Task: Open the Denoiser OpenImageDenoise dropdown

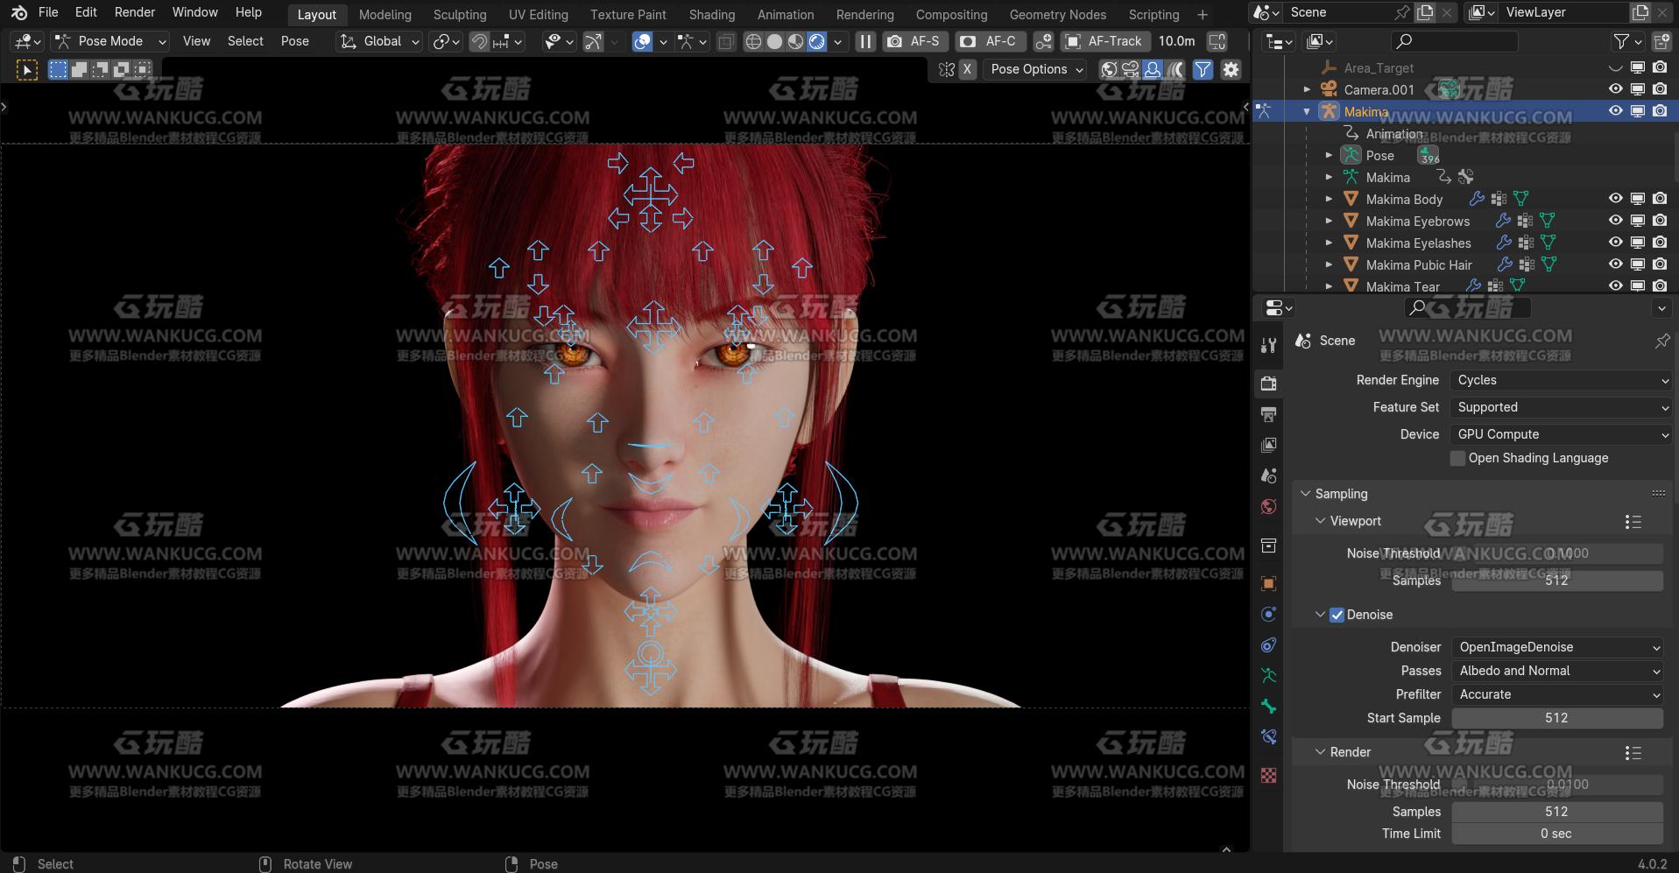Action: coord(1557,647)
